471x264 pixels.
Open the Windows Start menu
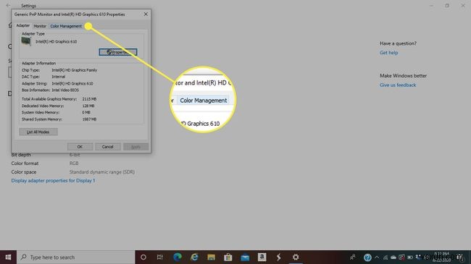[x=8, y=257]
